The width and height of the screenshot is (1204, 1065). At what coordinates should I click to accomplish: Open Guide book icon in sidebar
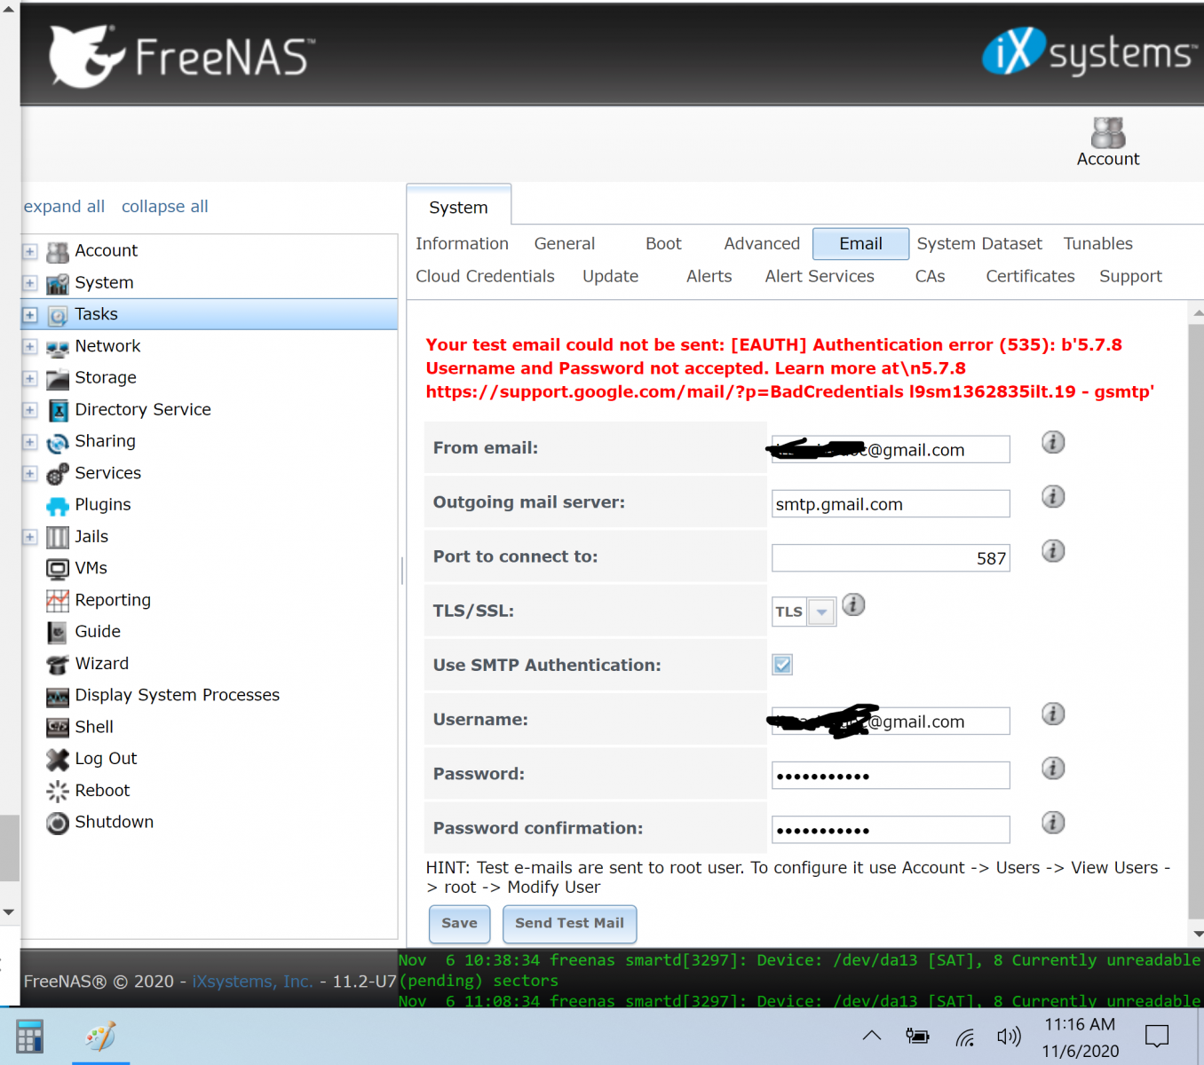pos(58,633)
